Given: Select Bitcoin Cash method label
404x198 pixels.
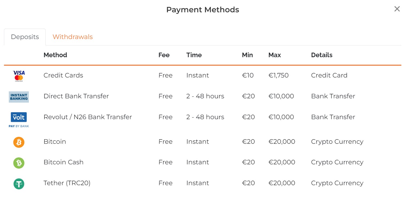Looking at the screenshot, I should tap(64, 162).
